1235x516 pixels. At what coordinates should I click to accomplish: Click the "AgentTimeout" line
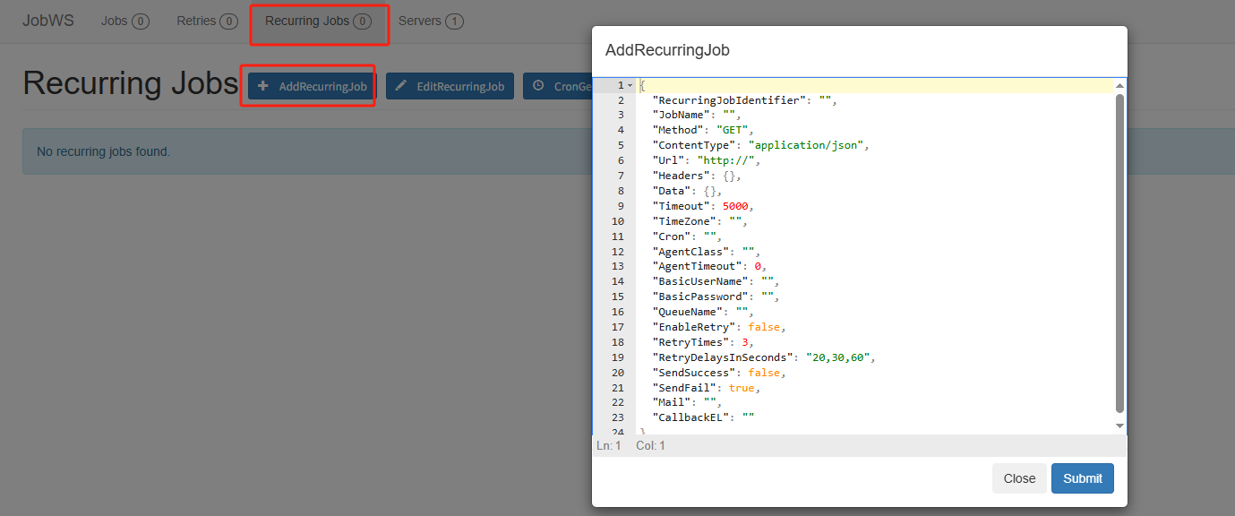click(x=710, y=266)
